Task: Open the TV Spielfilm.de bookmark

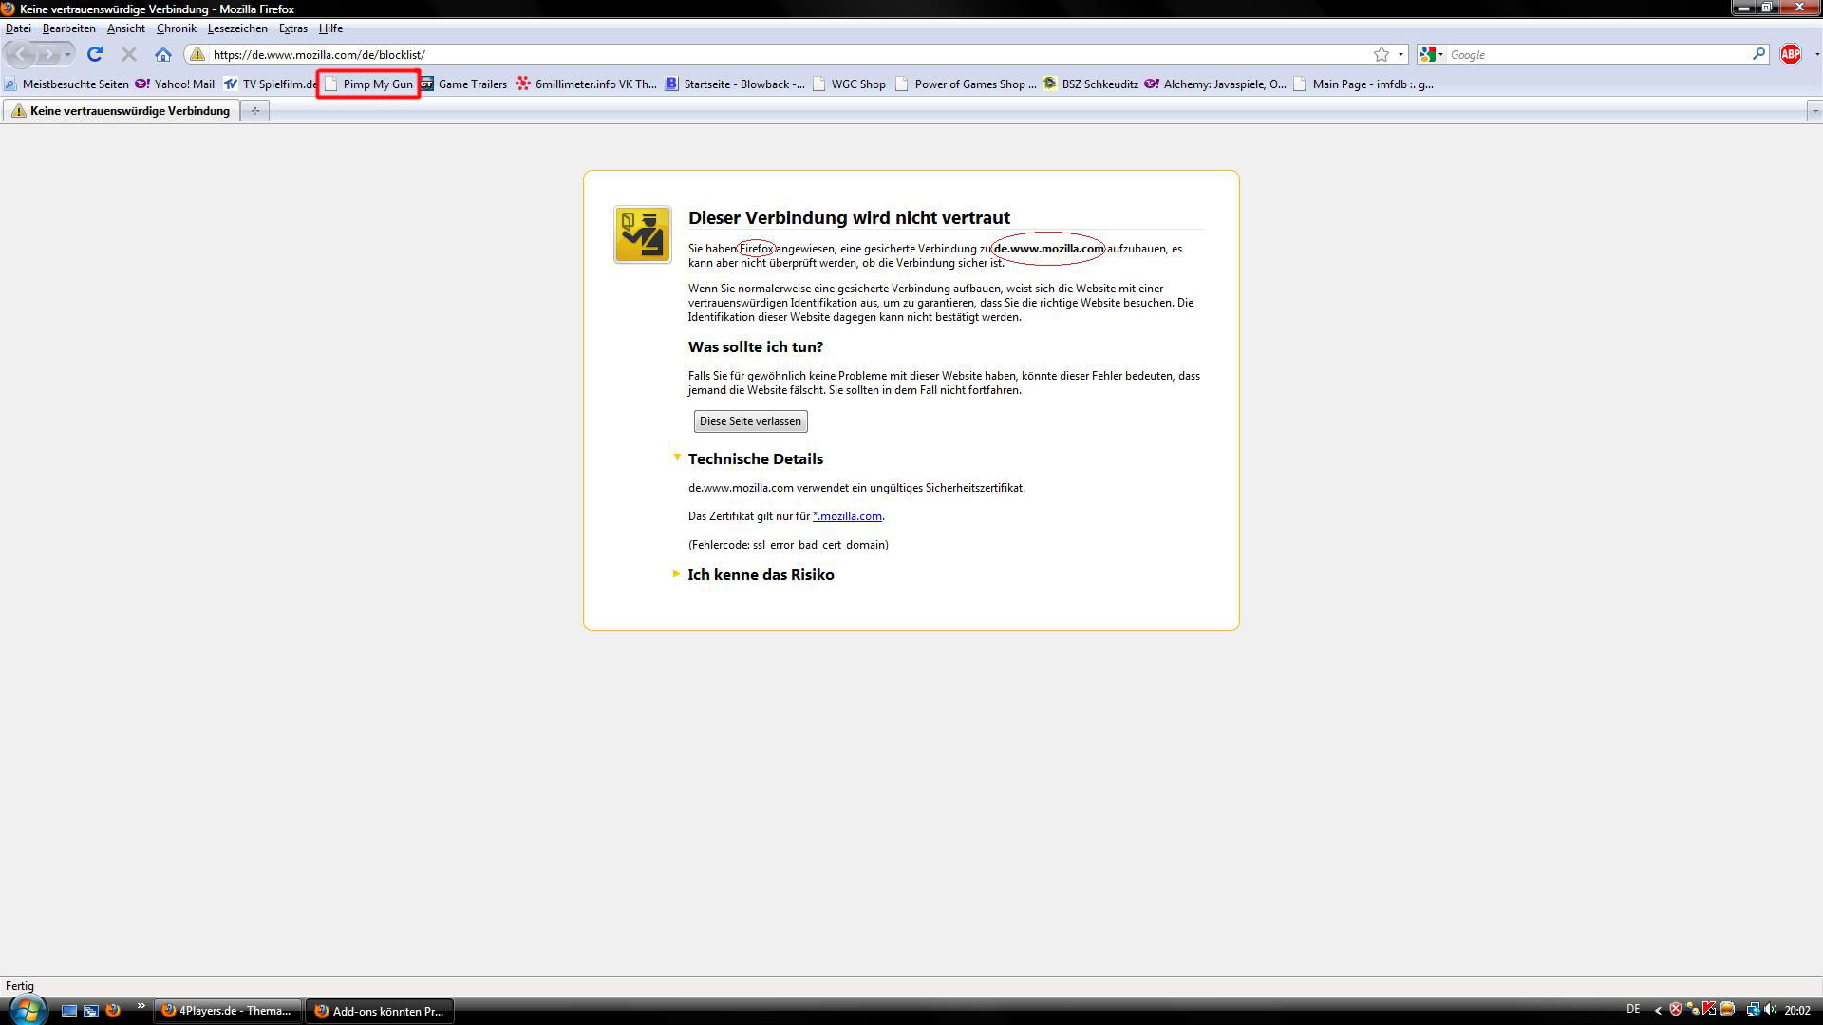Action: point(271,84)
